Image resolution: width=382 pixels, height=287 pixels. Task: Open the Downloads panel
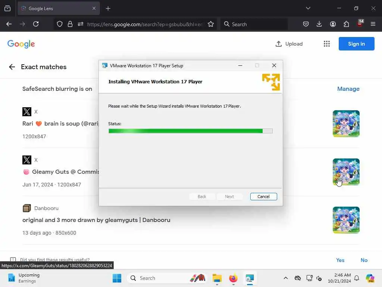319,24
